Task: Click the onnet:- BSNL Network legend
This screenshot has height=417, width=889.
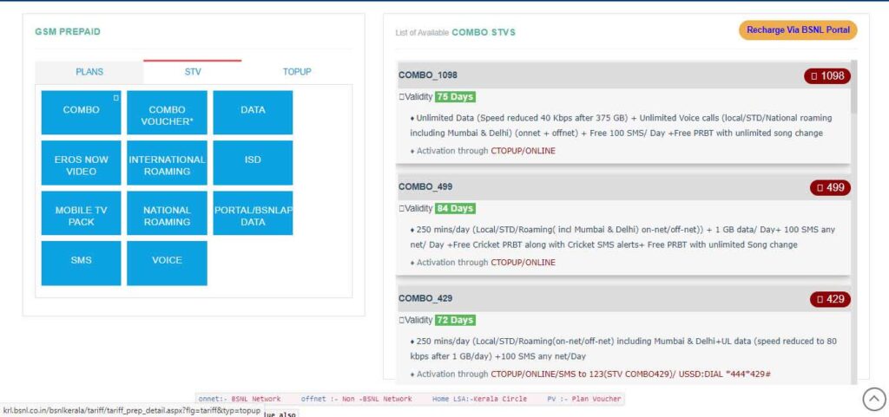Action: [x=240, y=399]
